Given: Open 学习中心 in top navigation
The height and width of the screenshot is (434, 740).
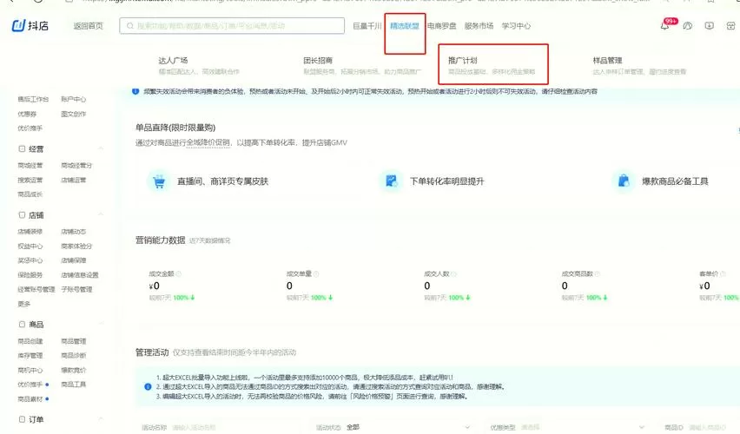Looking at the screenshot, I should pyautogui.click(x=516, y=26).
